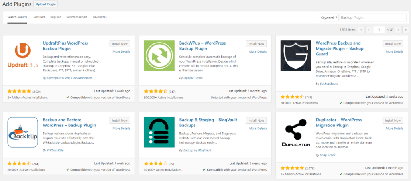Switch to the Favourites tab
Image resolution: width=411 pixels, height=181 pixels.
click(100, 17)
